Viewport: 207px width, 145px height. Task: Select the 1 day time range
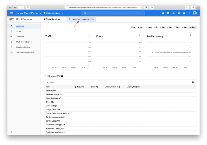(x=156, y=27)
